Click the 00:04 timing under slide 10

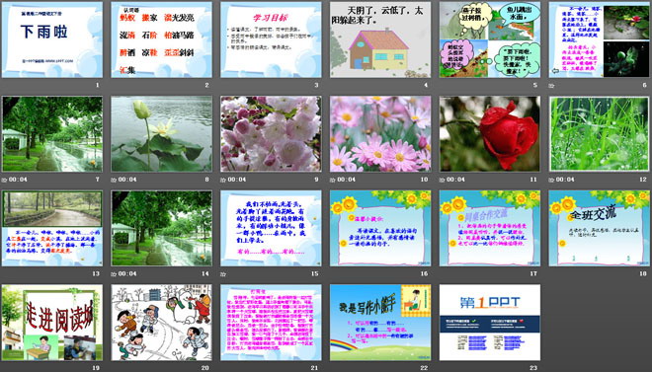coord(347,180)
